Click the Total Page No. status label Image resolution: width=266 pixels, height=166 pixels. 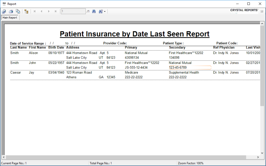[101, 163]
